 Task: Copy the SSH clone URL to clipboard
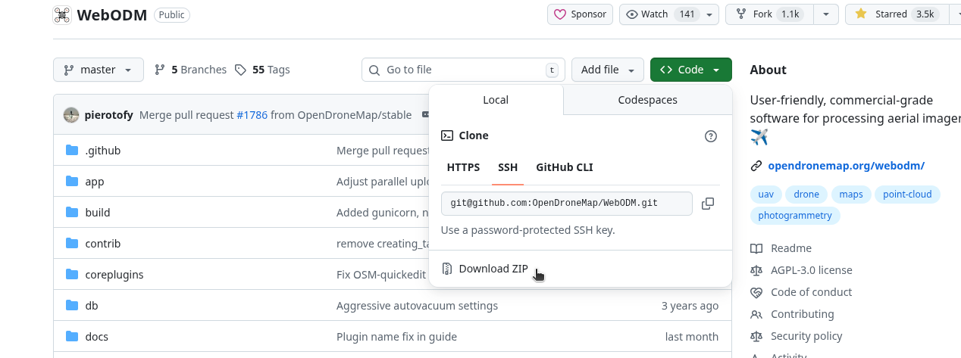tap(708, 204)
